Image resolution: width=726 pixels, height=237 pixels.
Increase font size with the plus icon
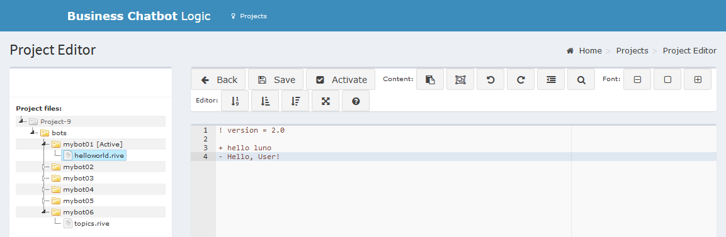pos(698,79)
